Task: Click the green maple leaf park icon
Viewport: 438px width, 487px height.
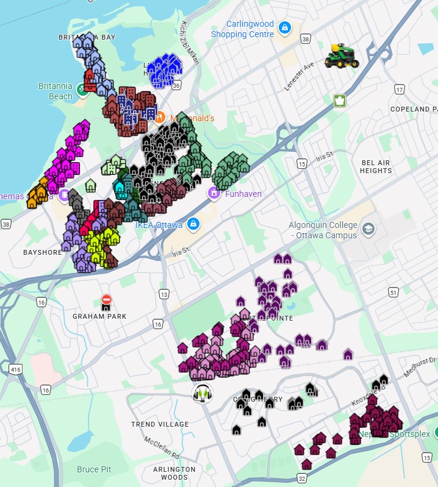Action: click(340, 101)
